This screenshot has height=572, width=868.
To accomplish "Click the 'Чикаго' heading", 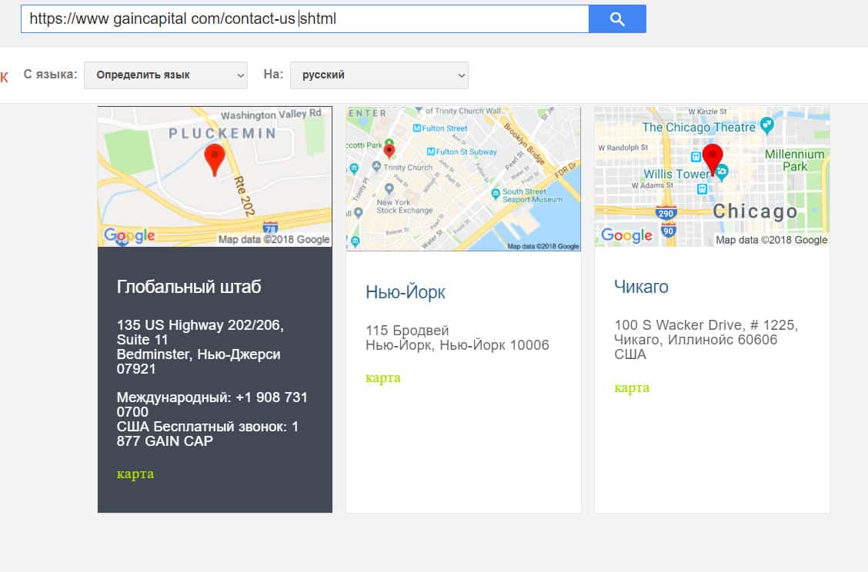I will tap(641, 287).
